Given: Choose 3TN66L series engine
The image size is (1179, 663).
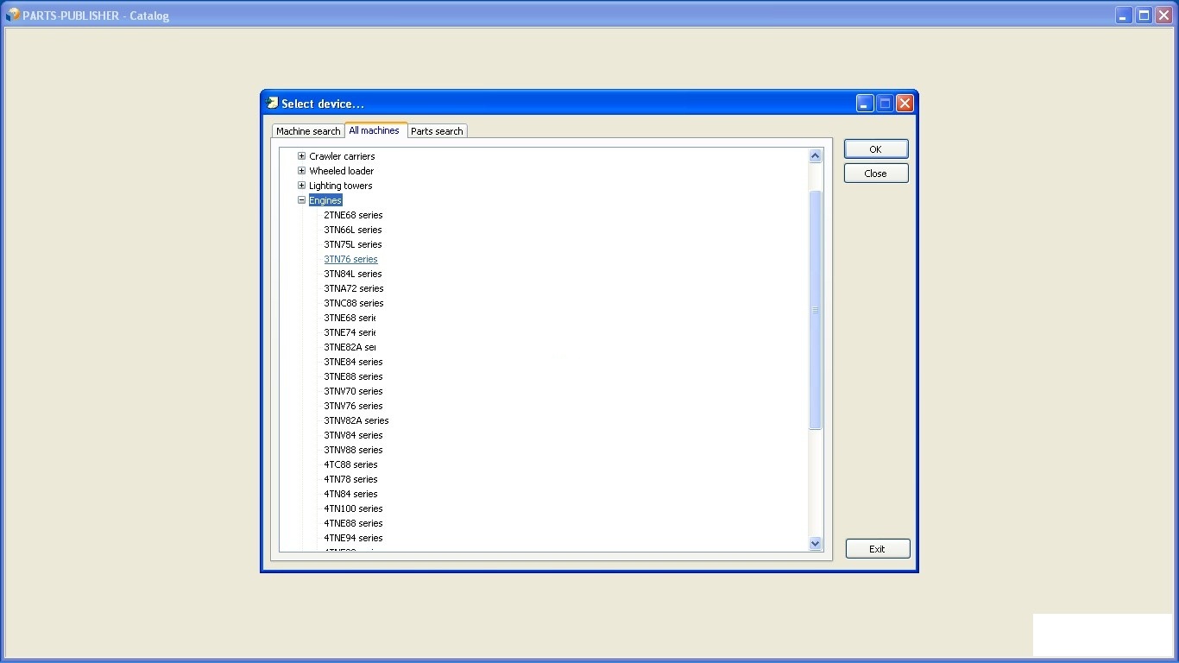Looking at the screenshot, I should 353,230.
